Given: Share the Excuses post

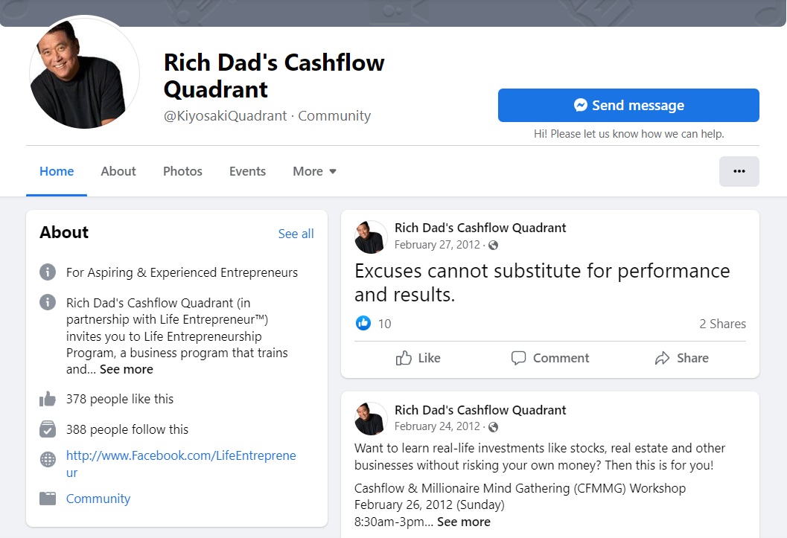Looking at the screenshot, I should pyautogui.click(x=681, y=358).
